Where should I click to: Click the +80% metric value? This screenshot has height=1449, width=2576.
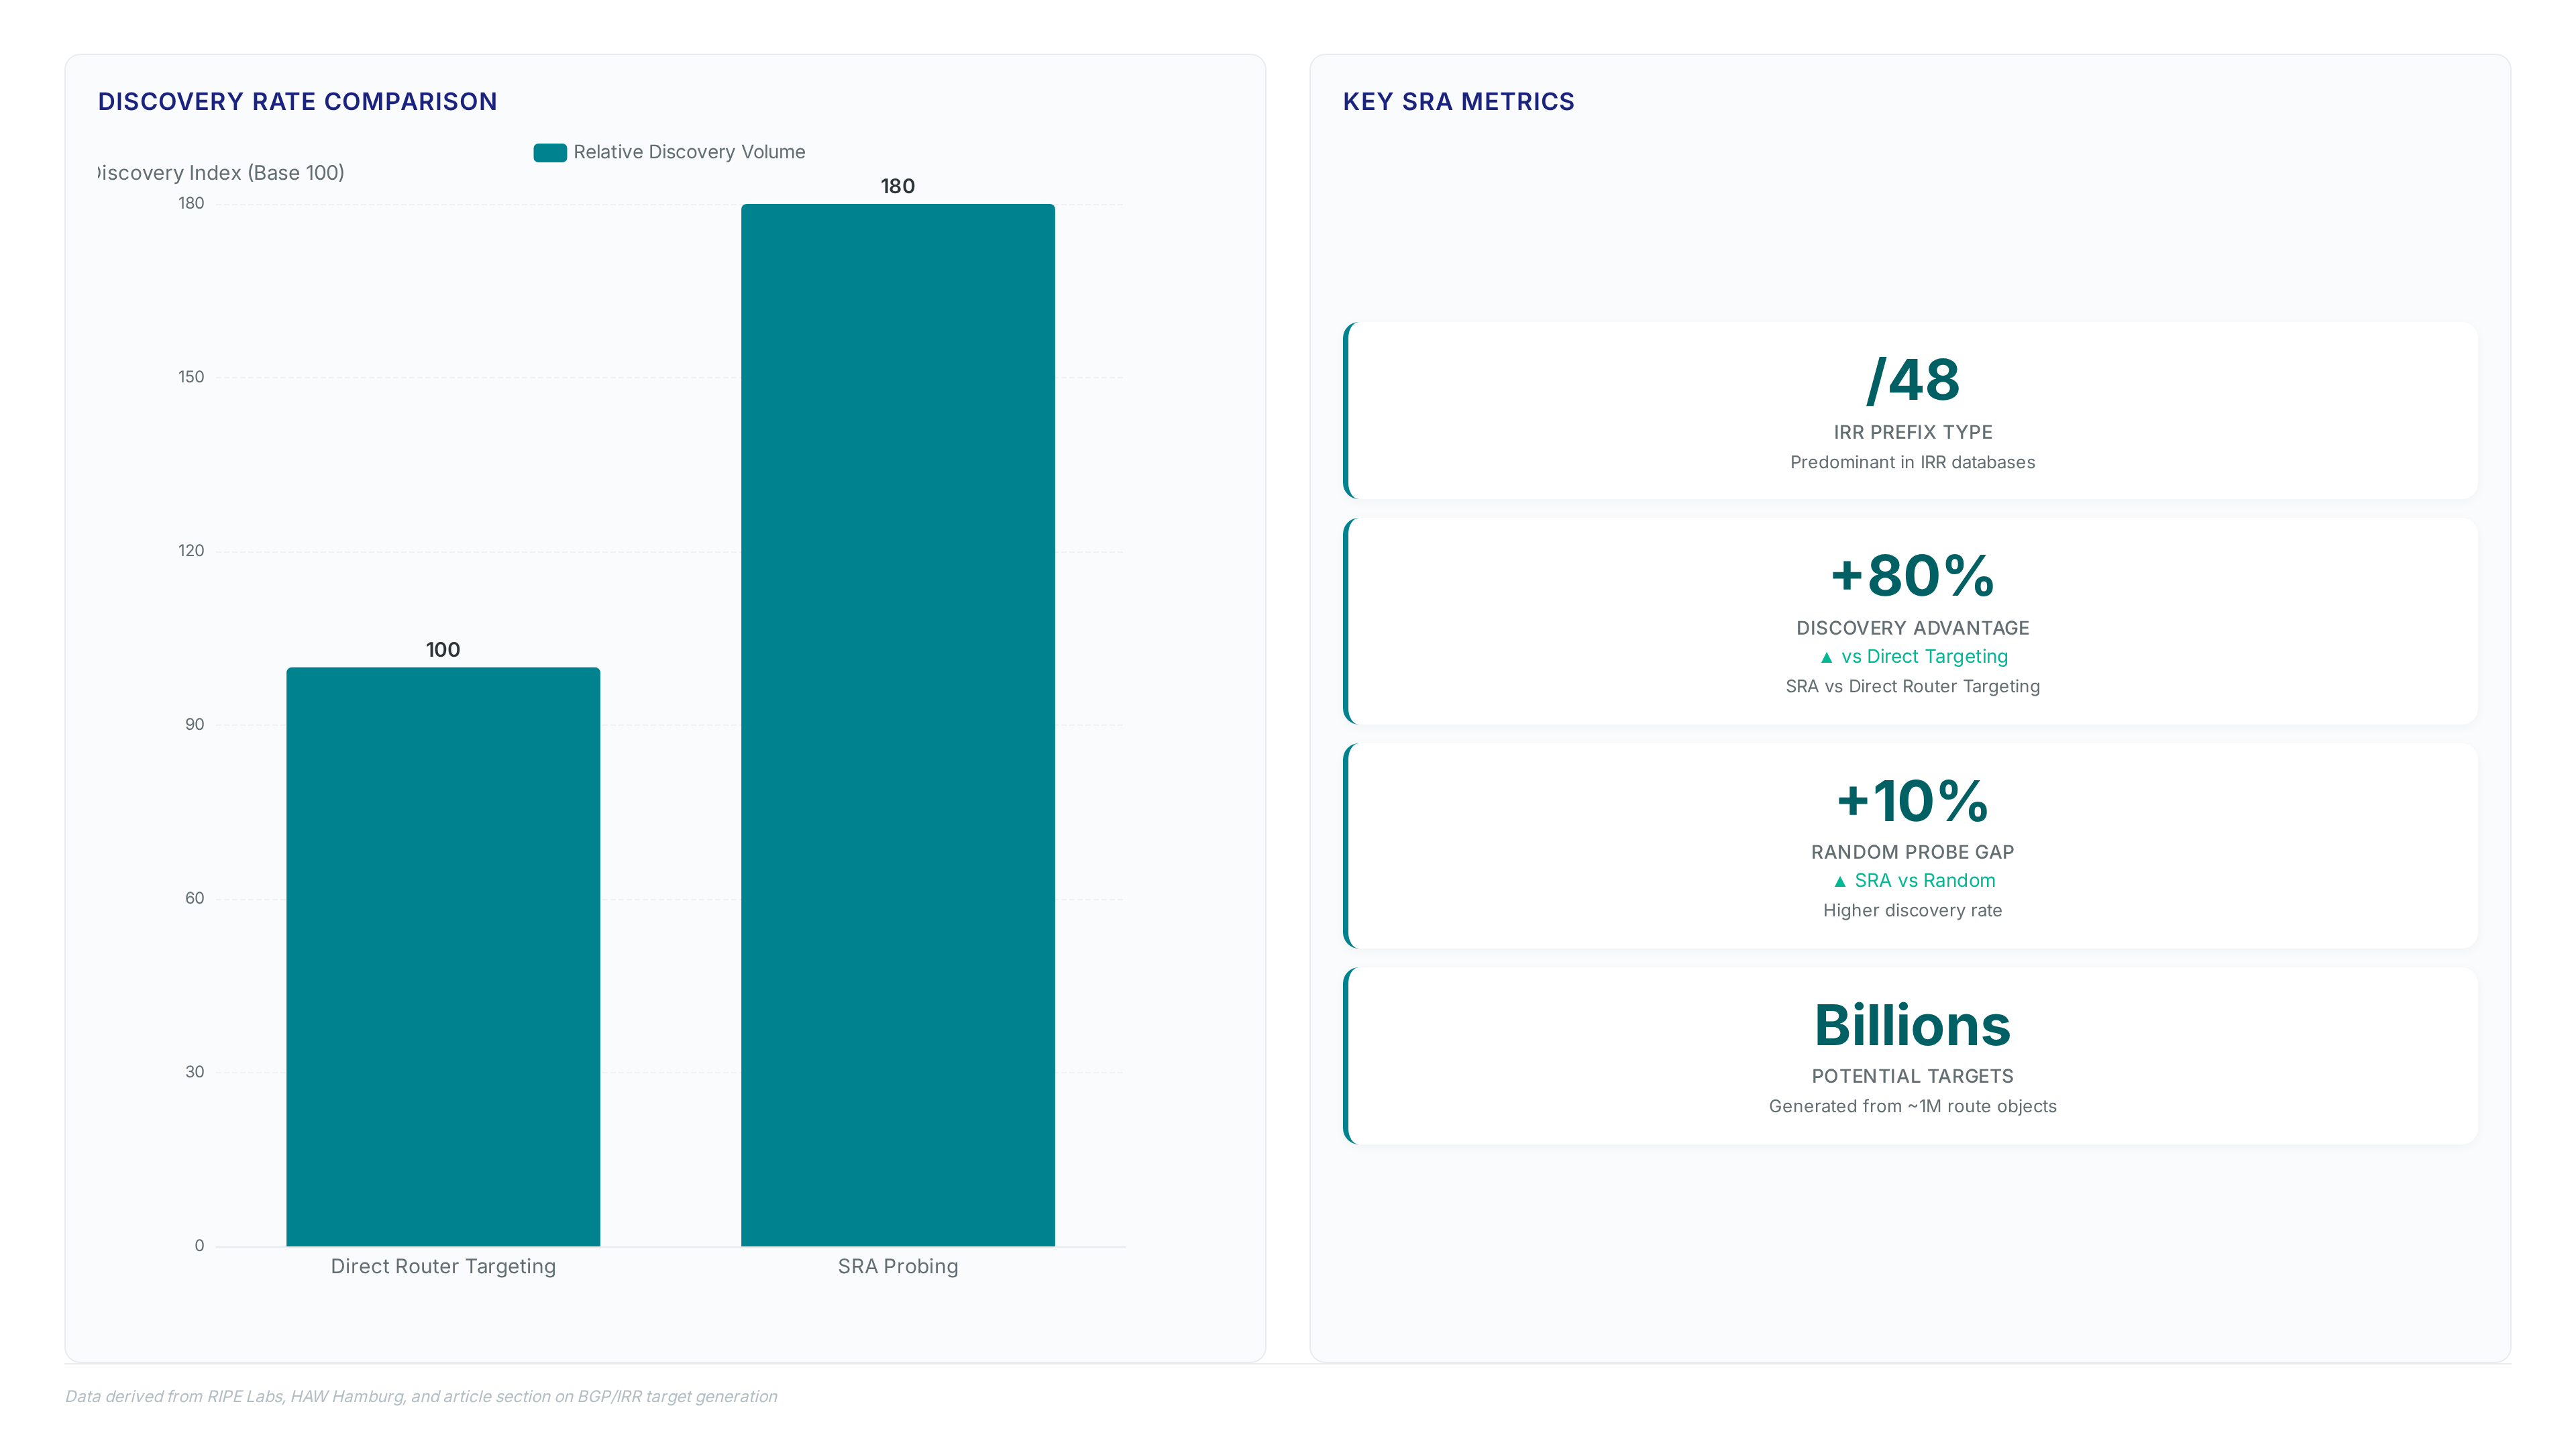tap(1912, 576)
